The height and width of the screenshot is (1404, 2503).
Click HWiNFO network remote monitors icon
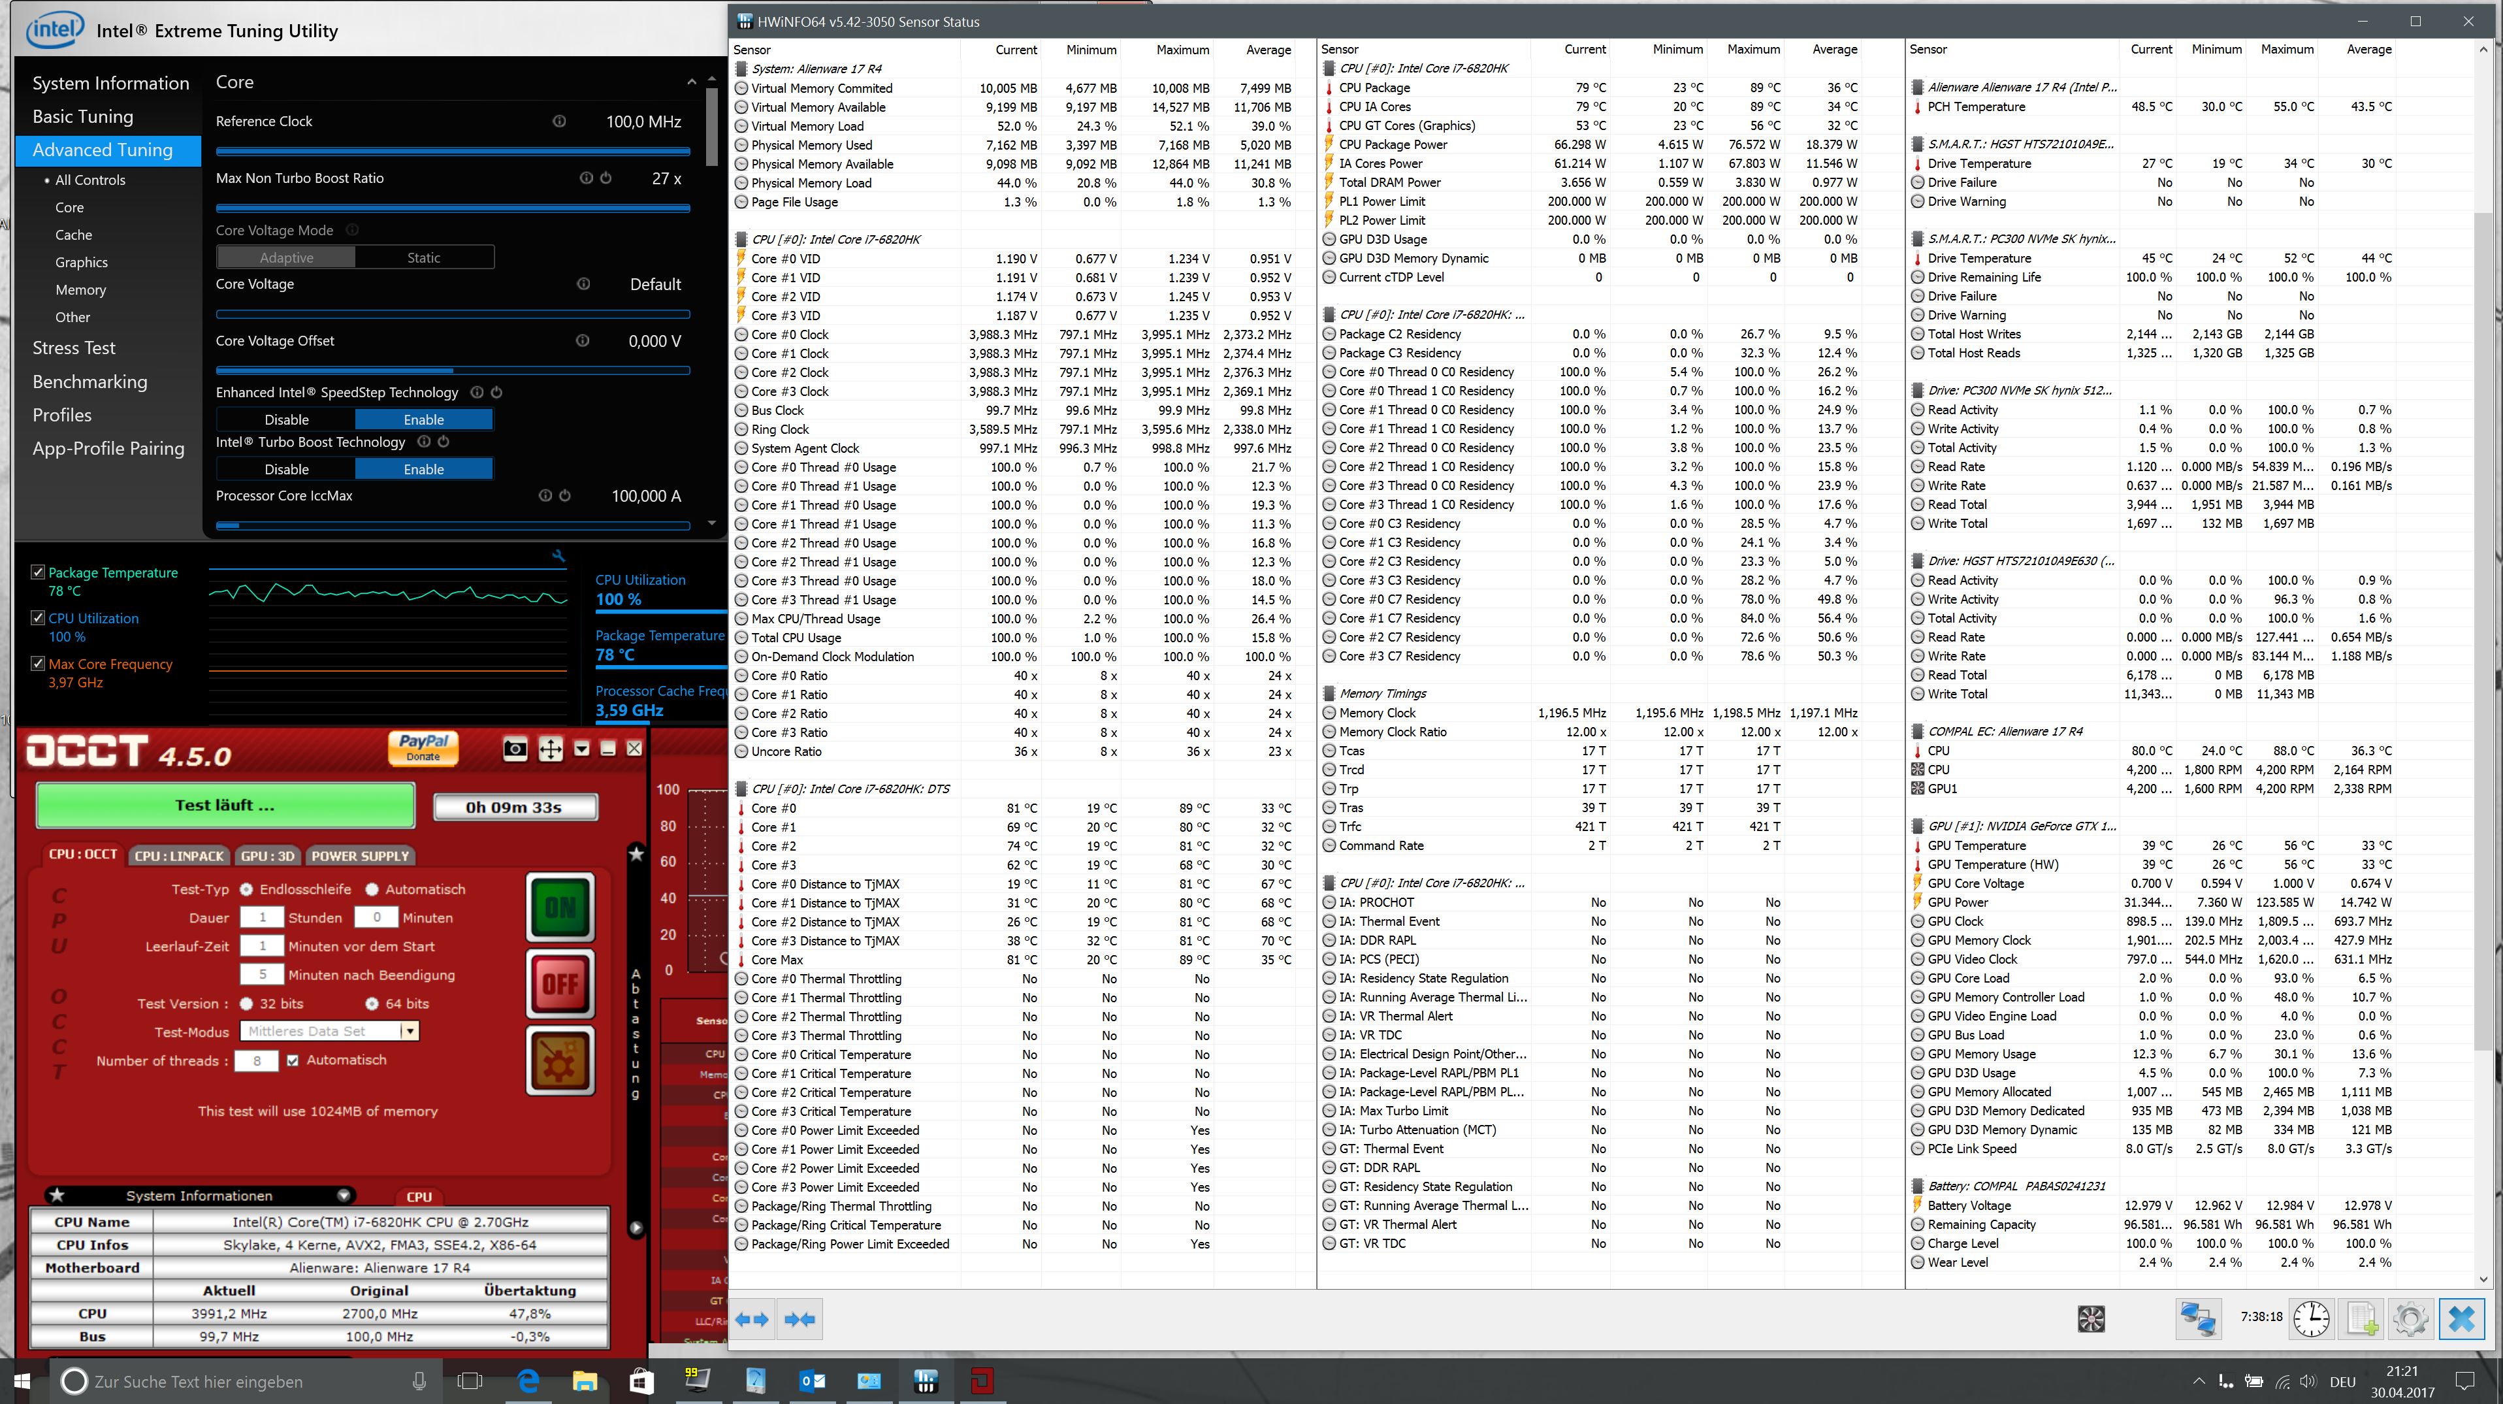coord(2198,1318)
